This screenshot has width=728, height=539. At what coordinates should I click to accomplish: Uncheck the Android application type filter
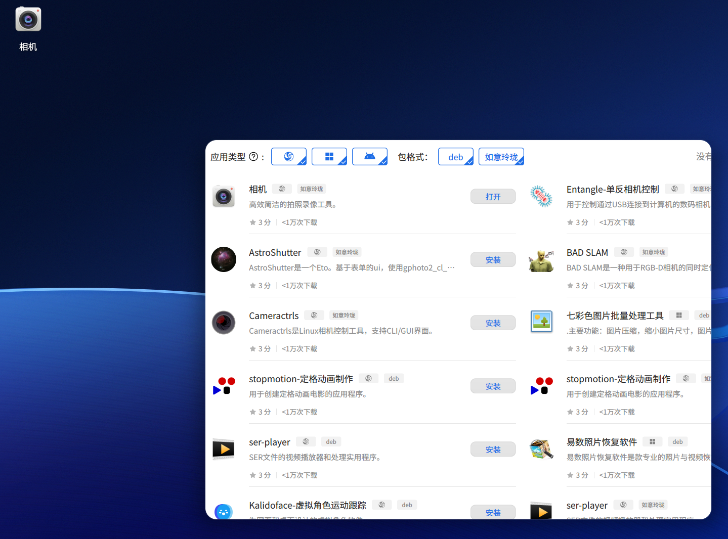370,156
